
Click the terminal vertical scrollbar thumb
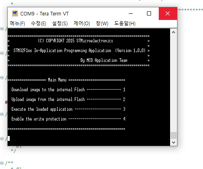click(x=173, y=135)
